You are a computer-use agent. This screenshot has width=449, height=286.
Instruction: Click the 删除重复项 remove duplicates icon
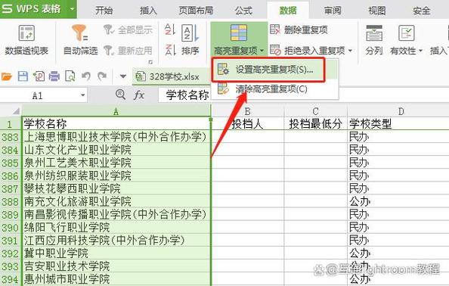(x=275, y=30)
